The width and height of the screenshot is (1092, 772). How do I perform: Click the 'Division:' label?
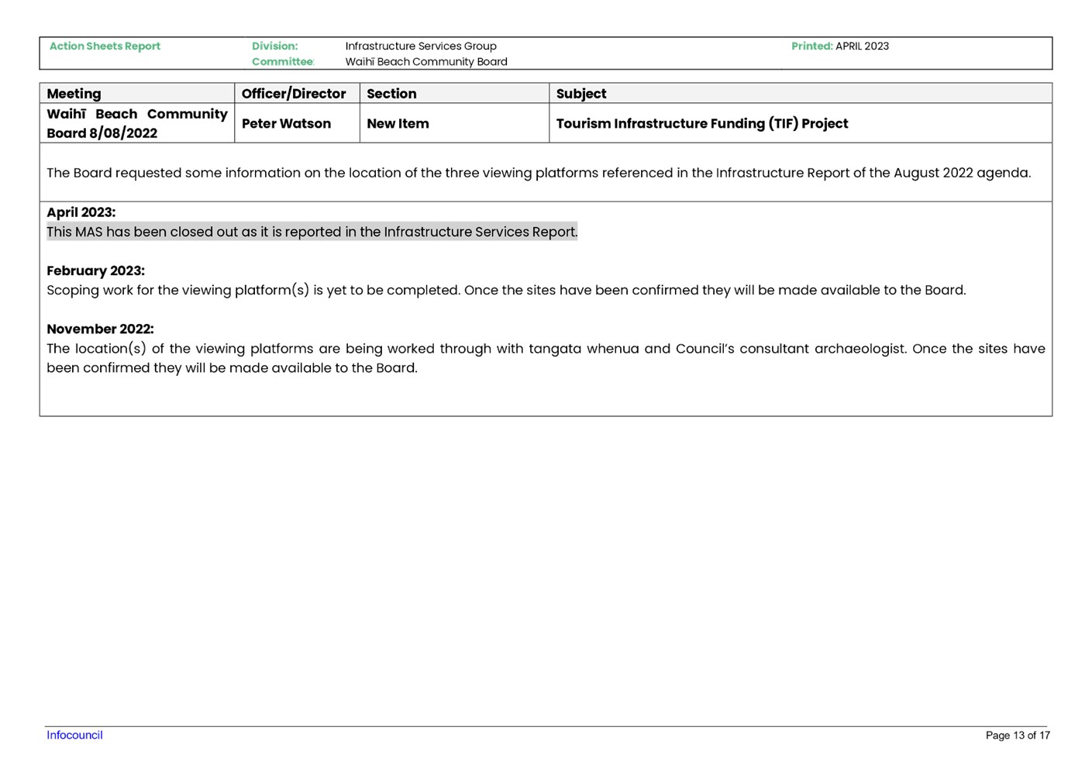(x=274, y=47)
